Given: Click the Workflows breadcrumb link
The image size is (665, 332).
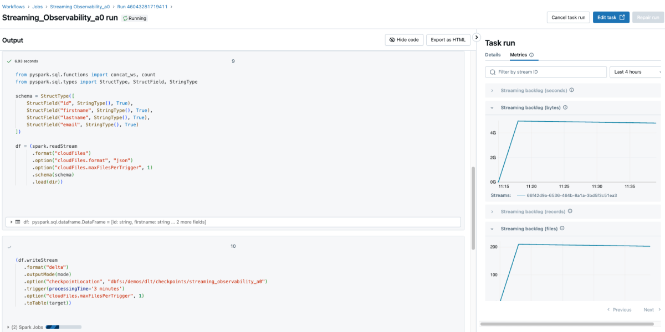Looking at the screenshot, I should 13,7.
